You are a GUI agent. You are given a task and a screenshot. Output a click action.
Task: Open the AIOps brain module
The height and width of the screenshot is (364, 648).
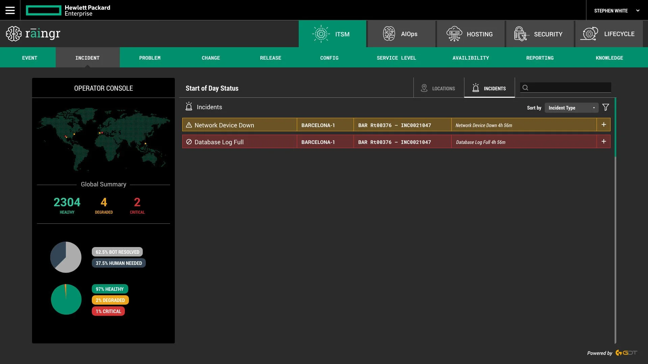click(389, 34)
